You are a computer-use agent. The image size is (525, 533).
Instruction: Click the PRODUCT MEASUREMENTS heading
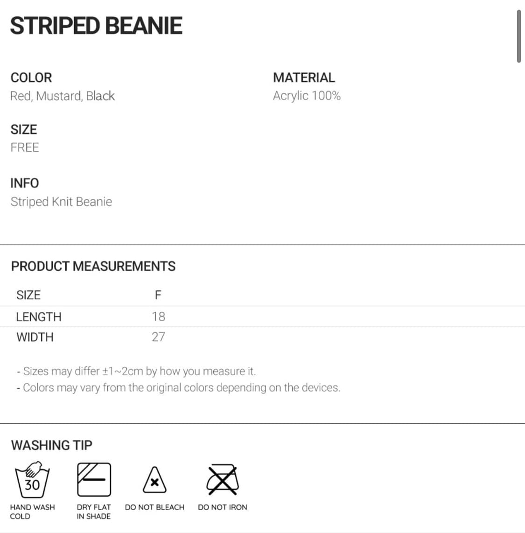coord(93,266)
